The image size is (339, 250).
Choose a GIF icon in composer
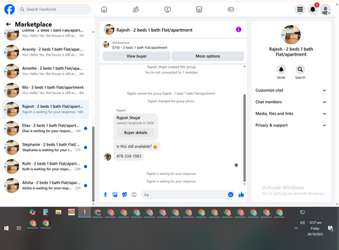pos(134,194)
